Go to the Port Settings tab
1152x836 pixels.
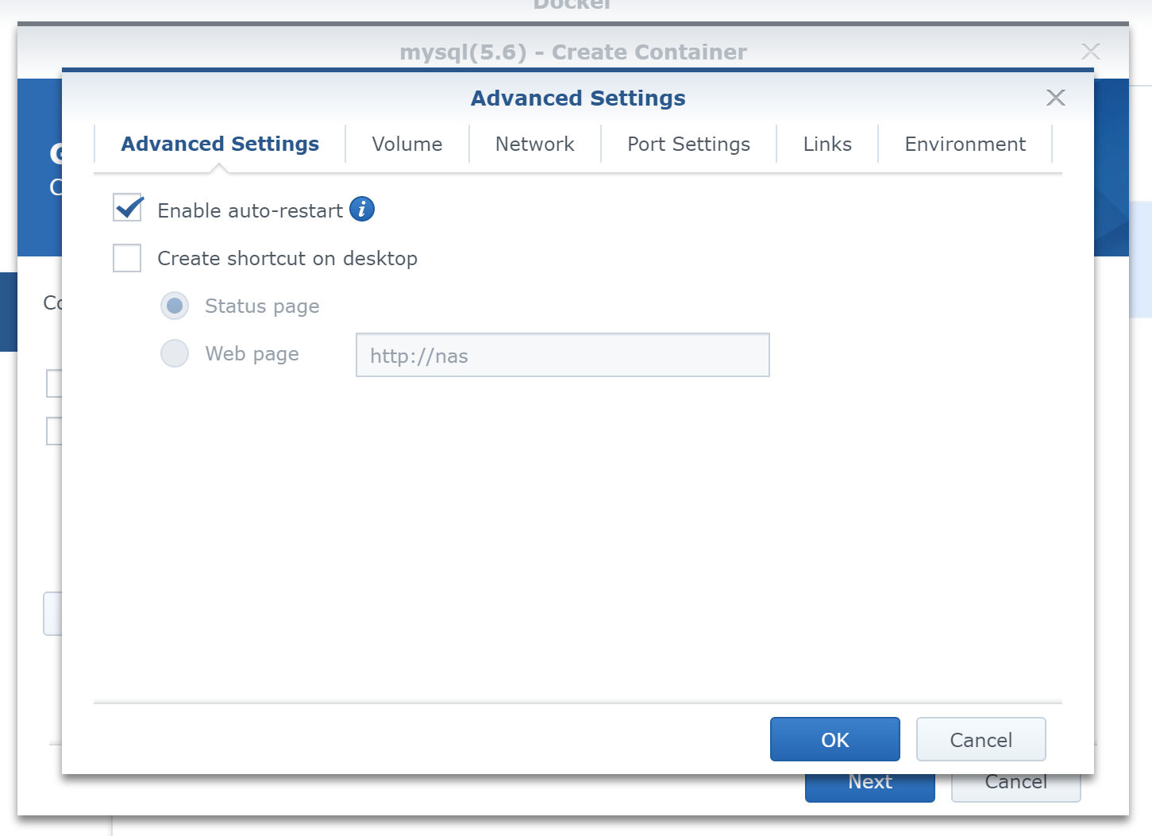point(688,144)
